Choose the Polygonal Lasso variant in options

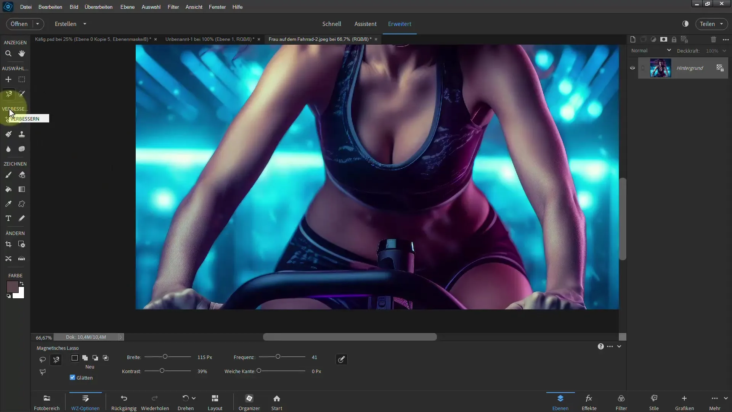coord(42,372)
